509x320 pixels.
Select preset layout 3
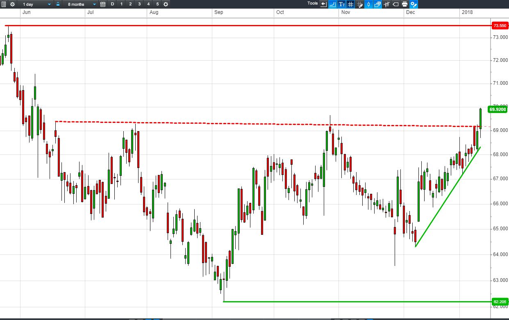[139, 4]
